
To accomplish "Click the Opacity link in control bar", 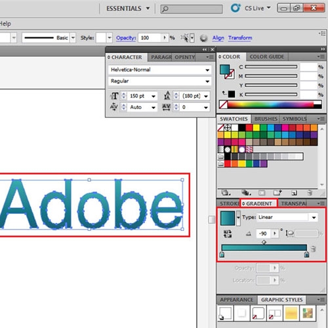I will [126, 38].
